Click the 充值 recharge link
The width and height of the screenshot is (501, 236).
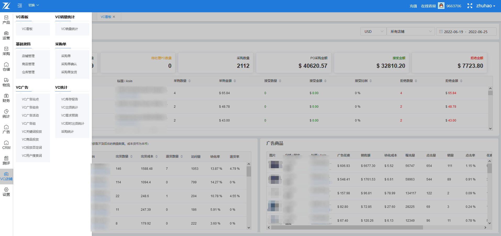coord(413,6)
